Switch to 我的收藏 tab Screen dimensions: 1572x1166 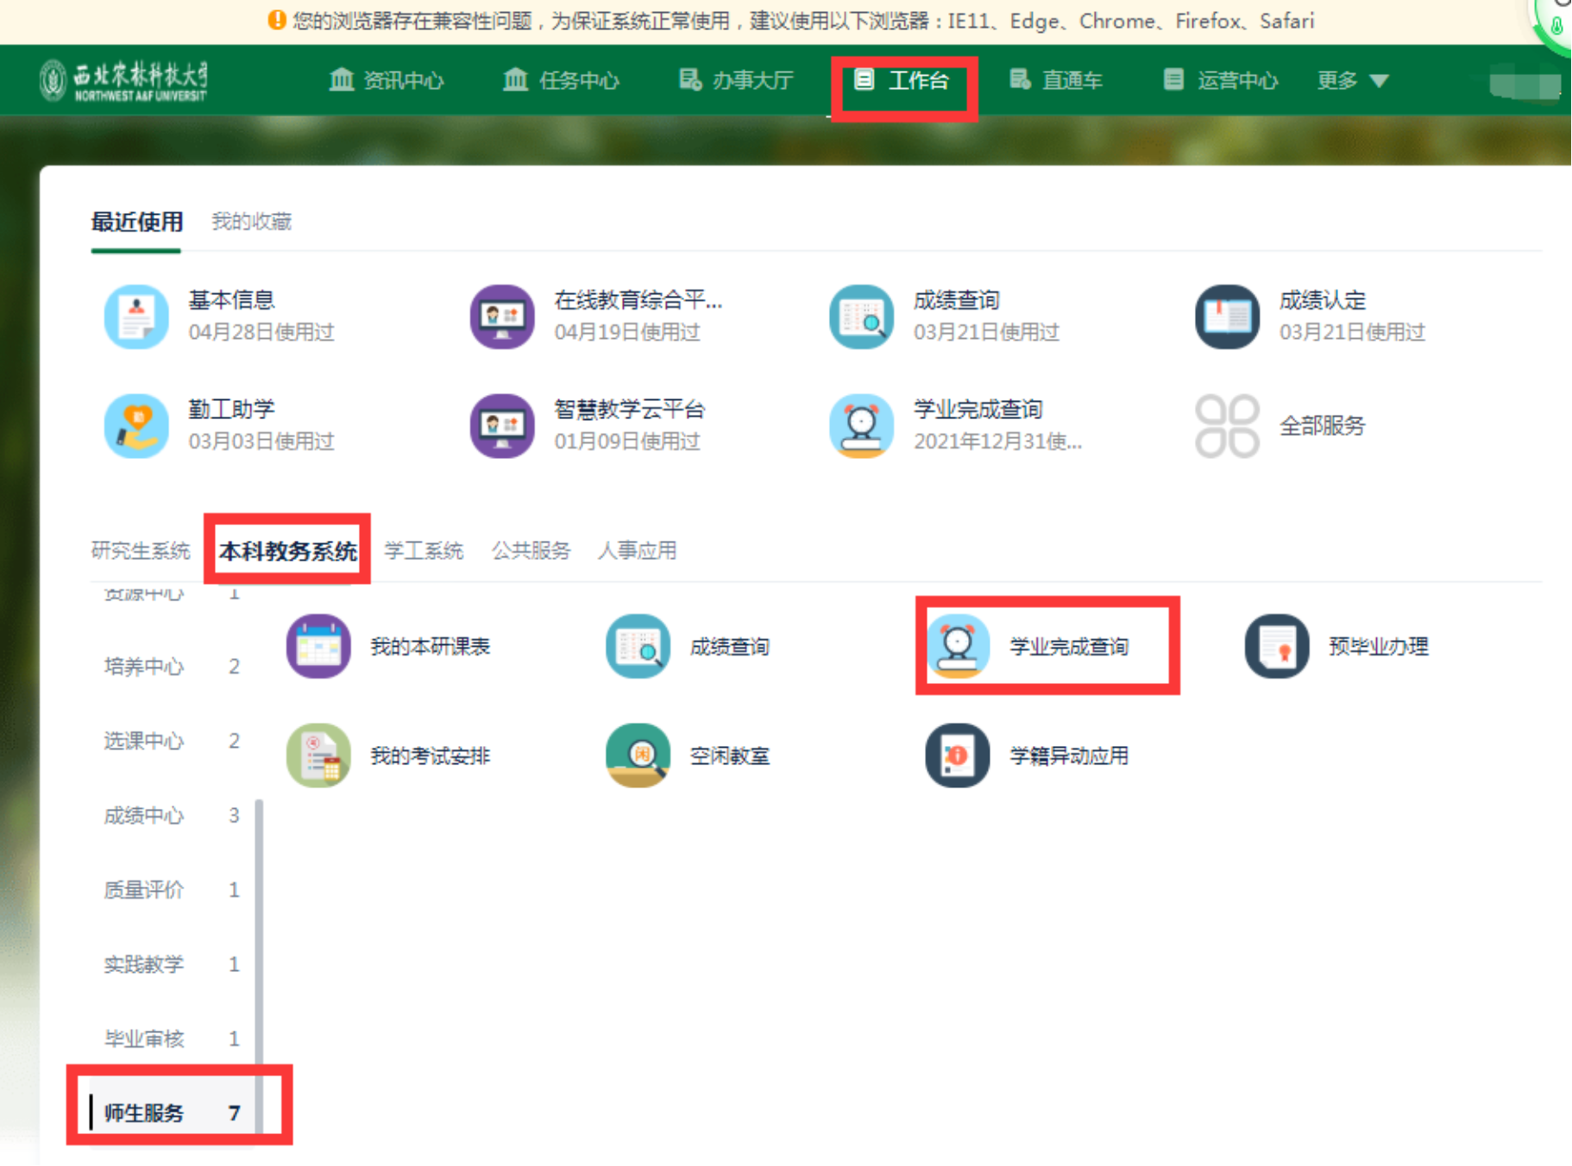pyautogui.click(x=251, y=222)
